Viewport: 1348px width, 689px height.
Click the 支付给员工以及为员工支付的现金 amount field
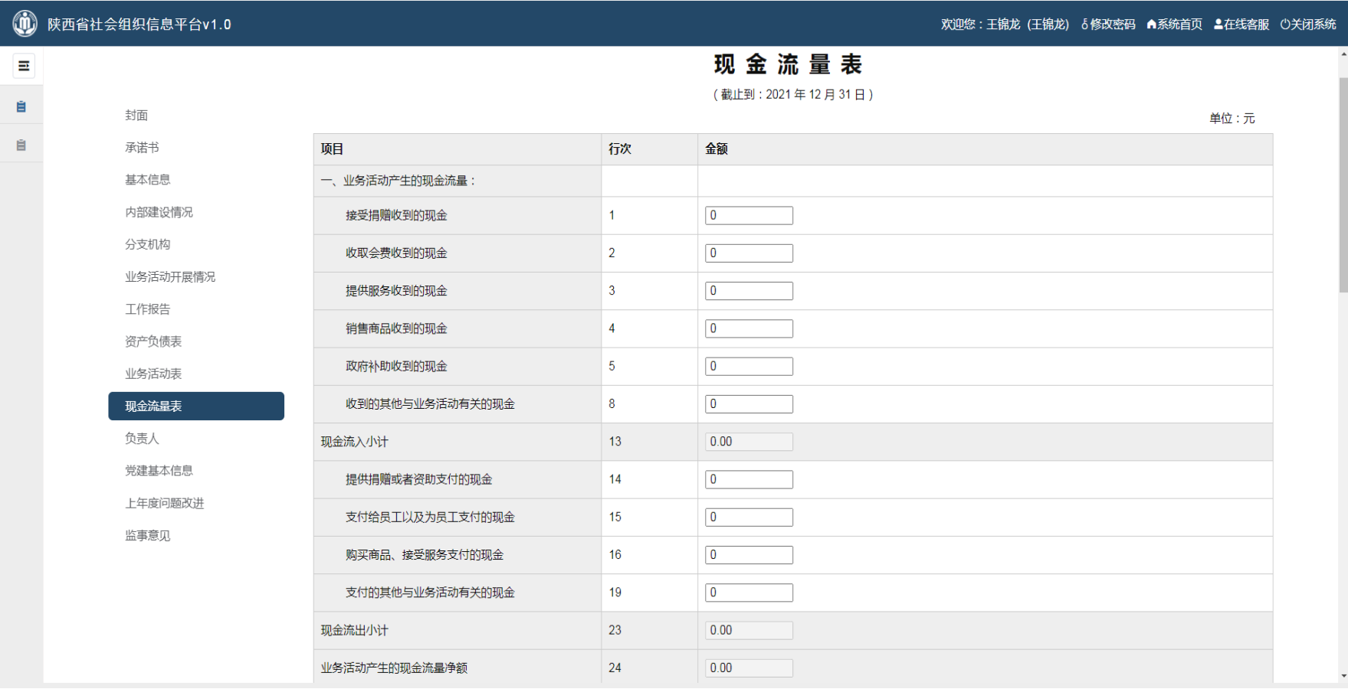pos(749,518)
